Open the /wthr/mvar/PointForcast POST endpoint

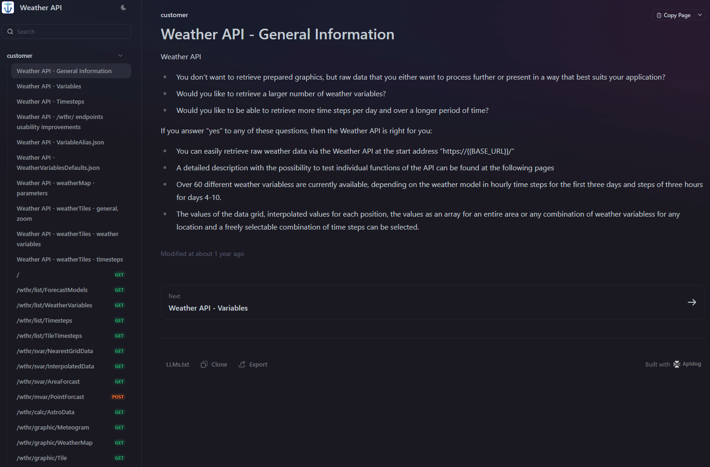50,397
